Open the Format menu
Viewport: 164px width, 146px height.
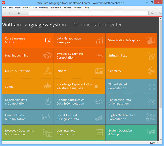pyautogui.click(x=27, y=8)
